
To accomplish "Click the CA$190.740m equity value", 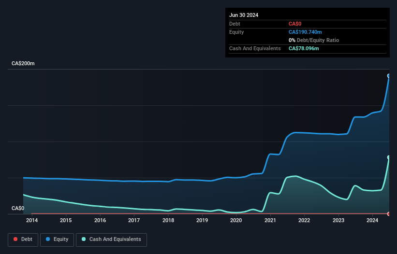I will (305, 32).
